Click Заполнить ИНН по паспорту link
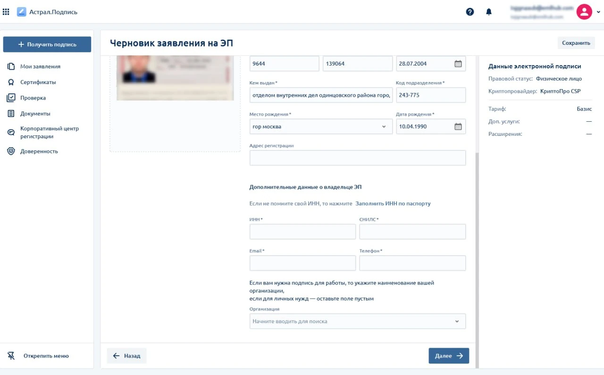 (393, 204)
